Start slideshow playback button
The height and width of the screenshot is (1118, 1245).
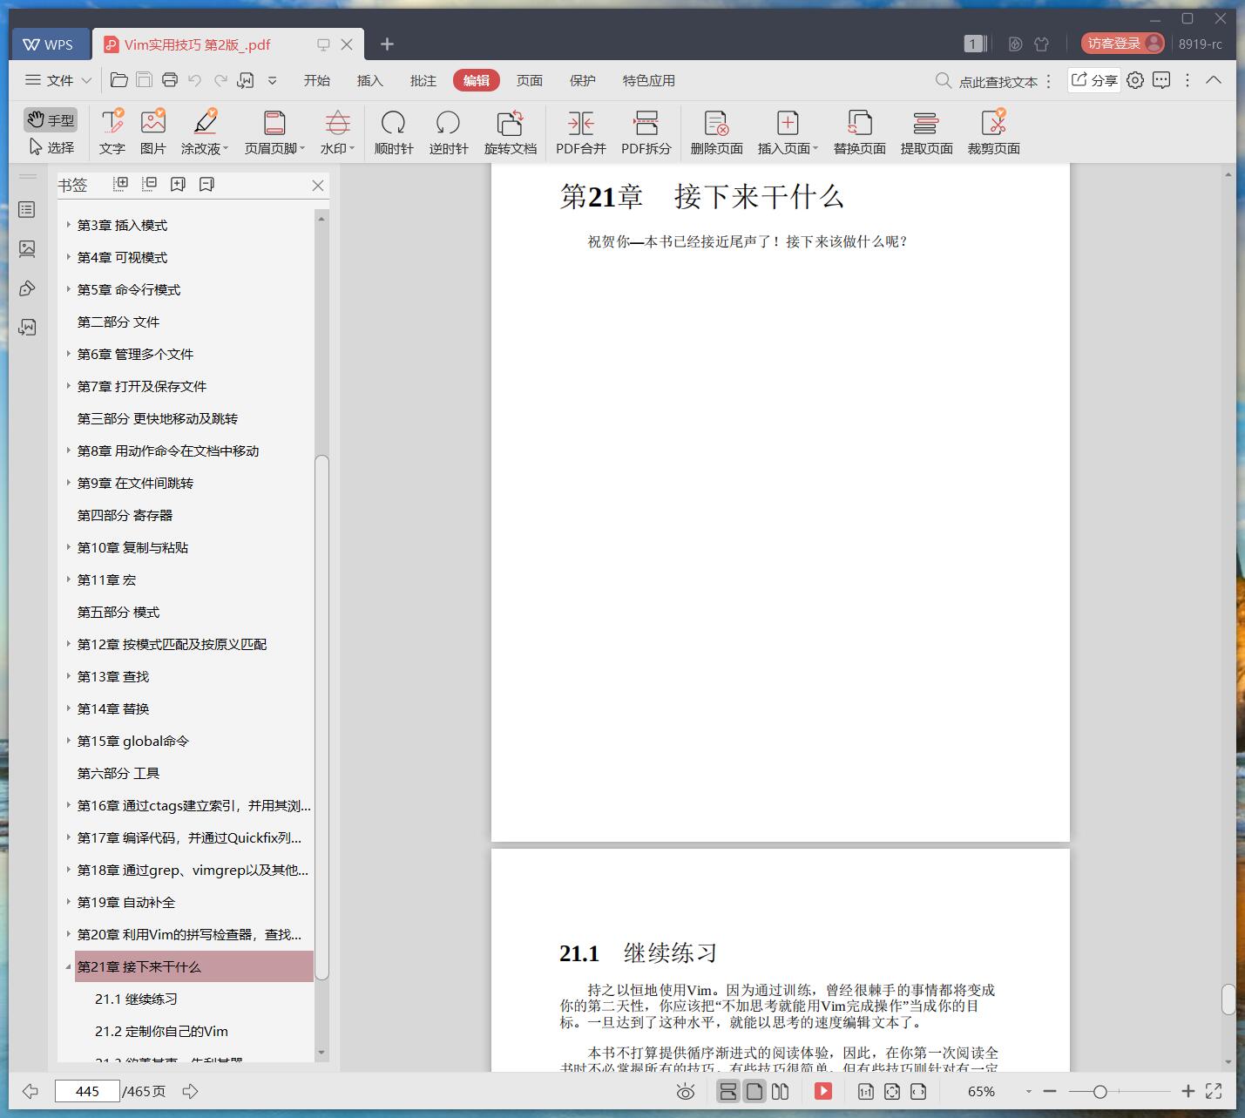823,1091
